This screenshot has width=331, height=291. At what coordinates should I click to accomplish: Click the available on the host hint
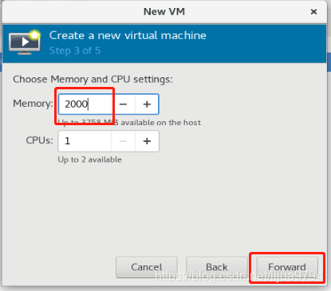coord(129,123)
